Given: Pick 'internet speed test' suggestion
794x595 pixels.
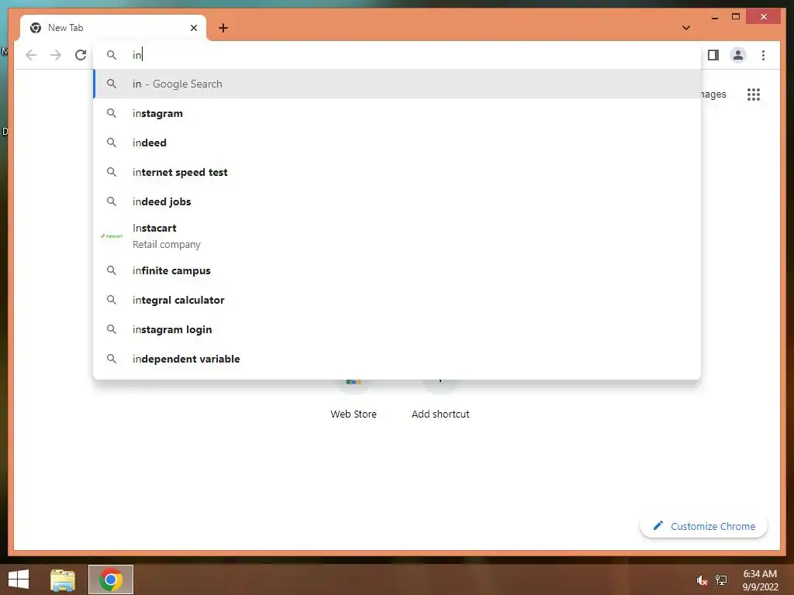Looking at the screenshot, I should coord(398,172).
